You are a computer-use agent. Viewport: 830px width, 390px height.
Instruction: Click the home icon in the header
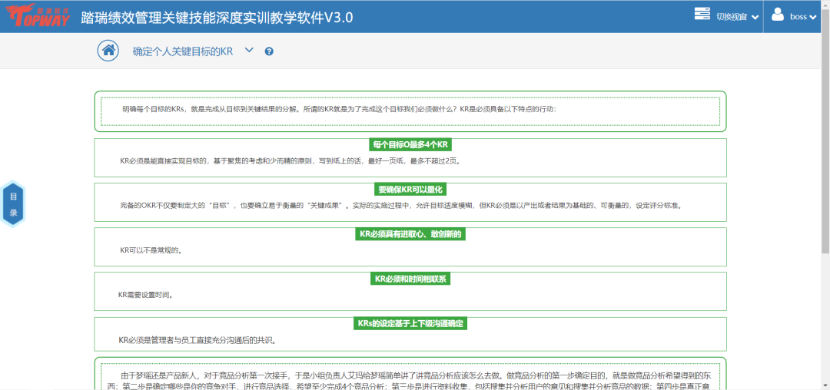(x=108, y=51)
